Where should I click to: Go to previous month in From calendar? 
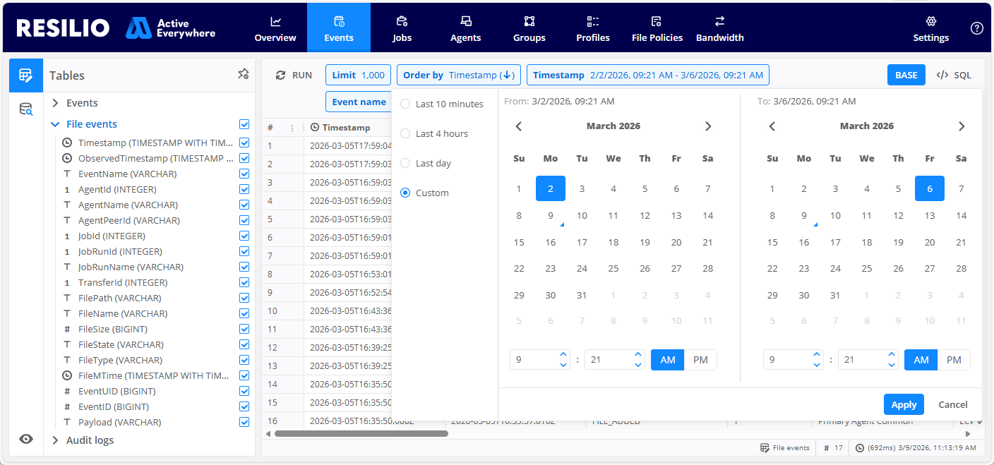519,126
